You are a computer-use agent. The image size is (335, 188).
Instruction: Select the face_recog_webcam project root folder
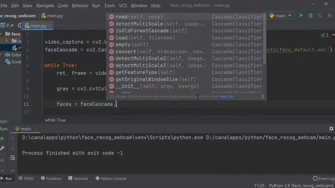point(13,34)
